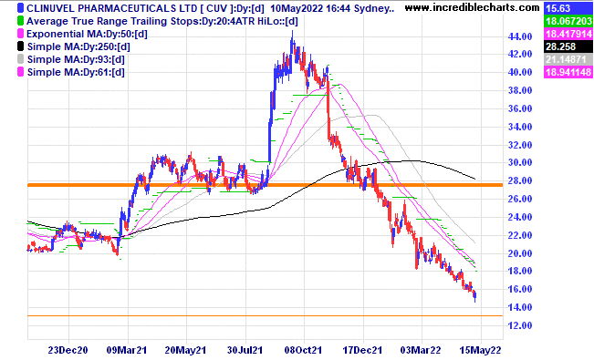Click the 40.00 price axis label
The height and width of the screenshot is (360, 594).
pyautogui.click(x=520, y=72)
